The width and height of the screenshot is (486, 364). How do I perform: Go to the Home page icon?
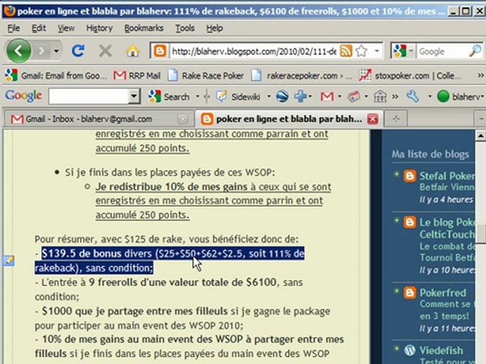click(133, 51)
